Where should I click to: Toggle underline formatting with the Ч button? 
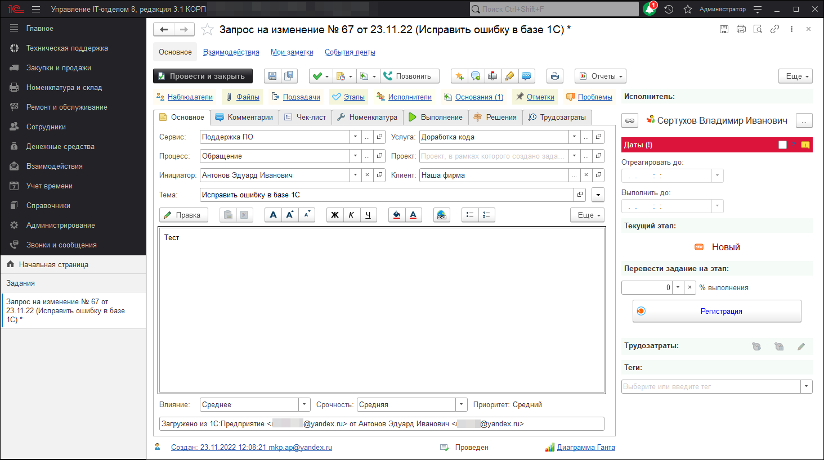click(x=368, y=215)
